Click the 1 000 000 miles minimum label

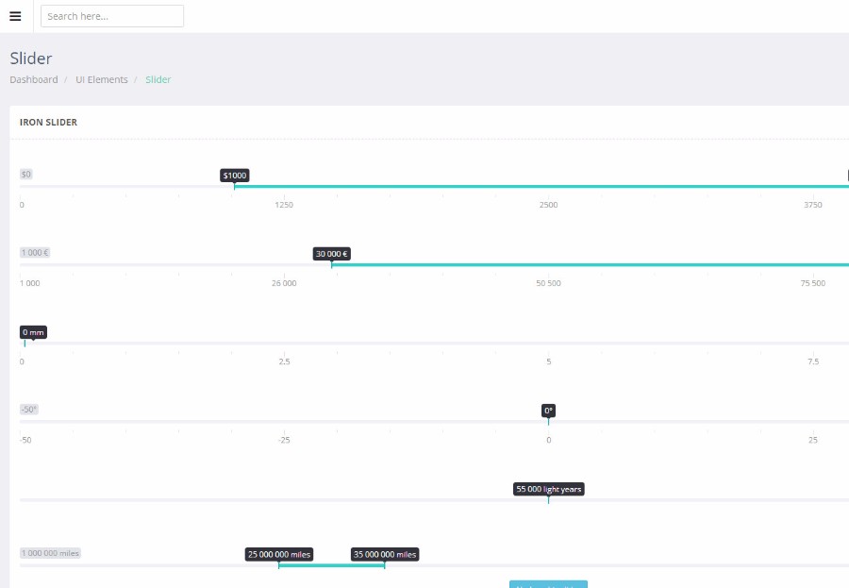pos(50,553)
